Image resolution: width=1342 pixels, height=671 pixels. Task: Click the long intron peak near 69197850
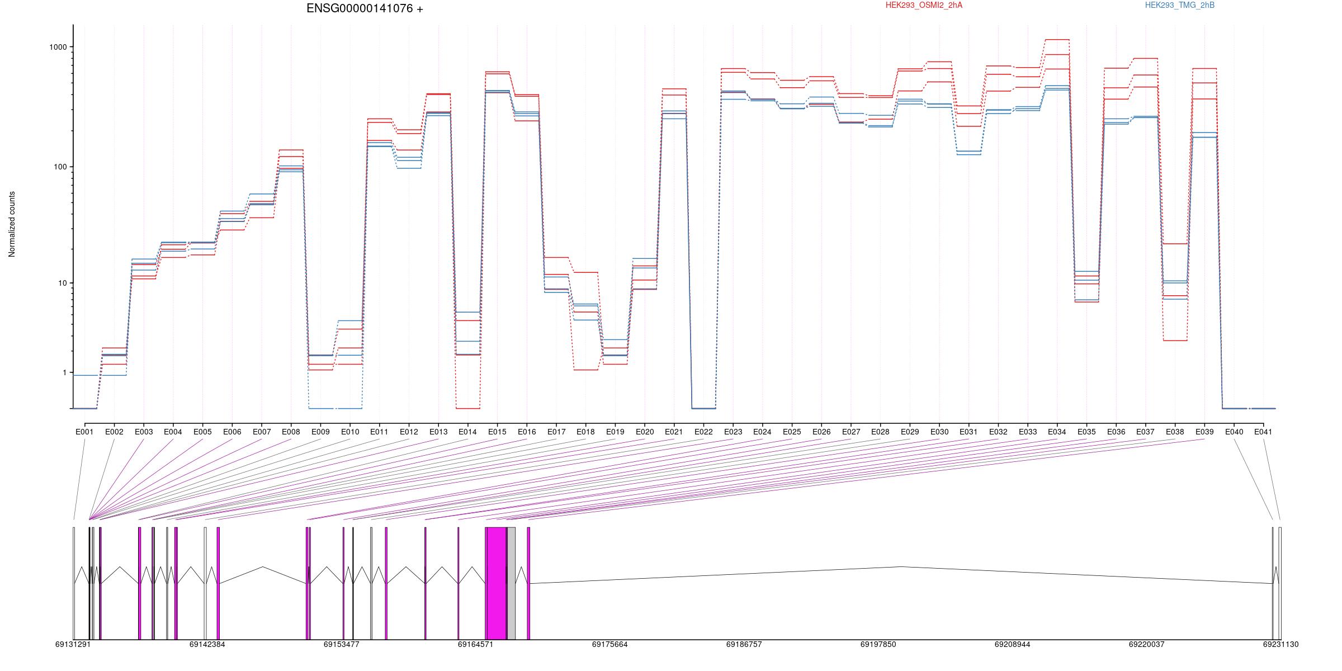[x=901, y=567]
